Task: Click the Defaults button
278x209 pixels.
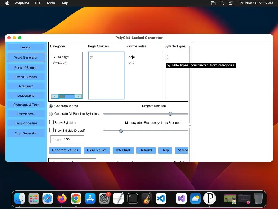Action: point(146,150)
